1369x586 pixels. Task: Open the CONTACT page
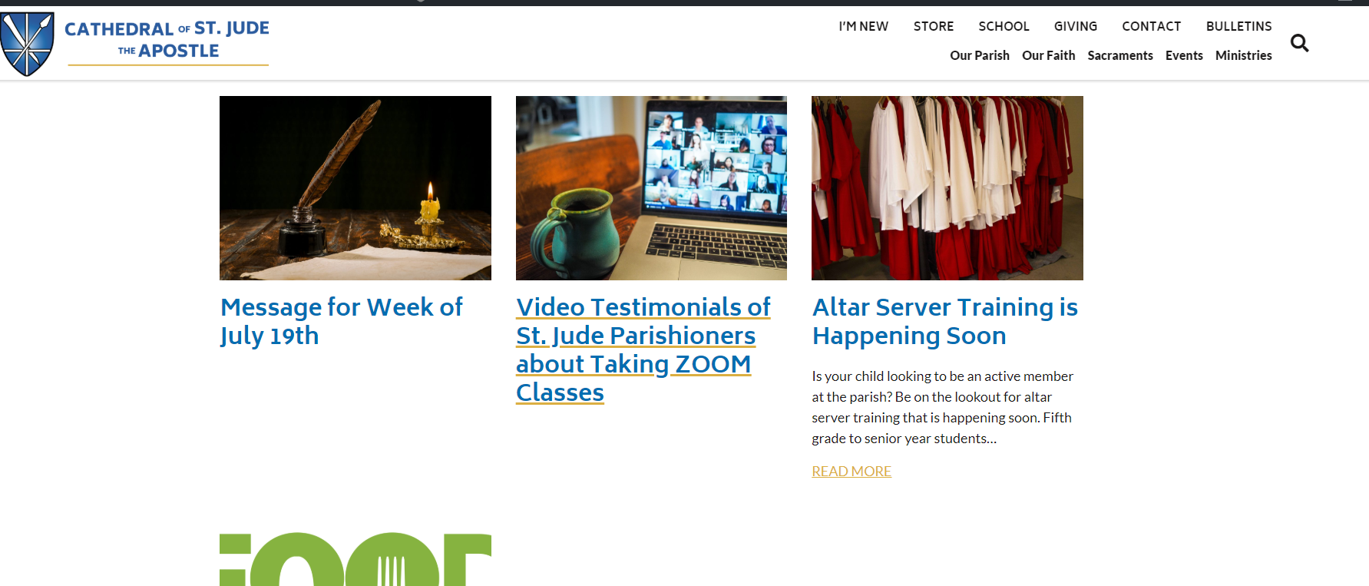(1151, 26)
